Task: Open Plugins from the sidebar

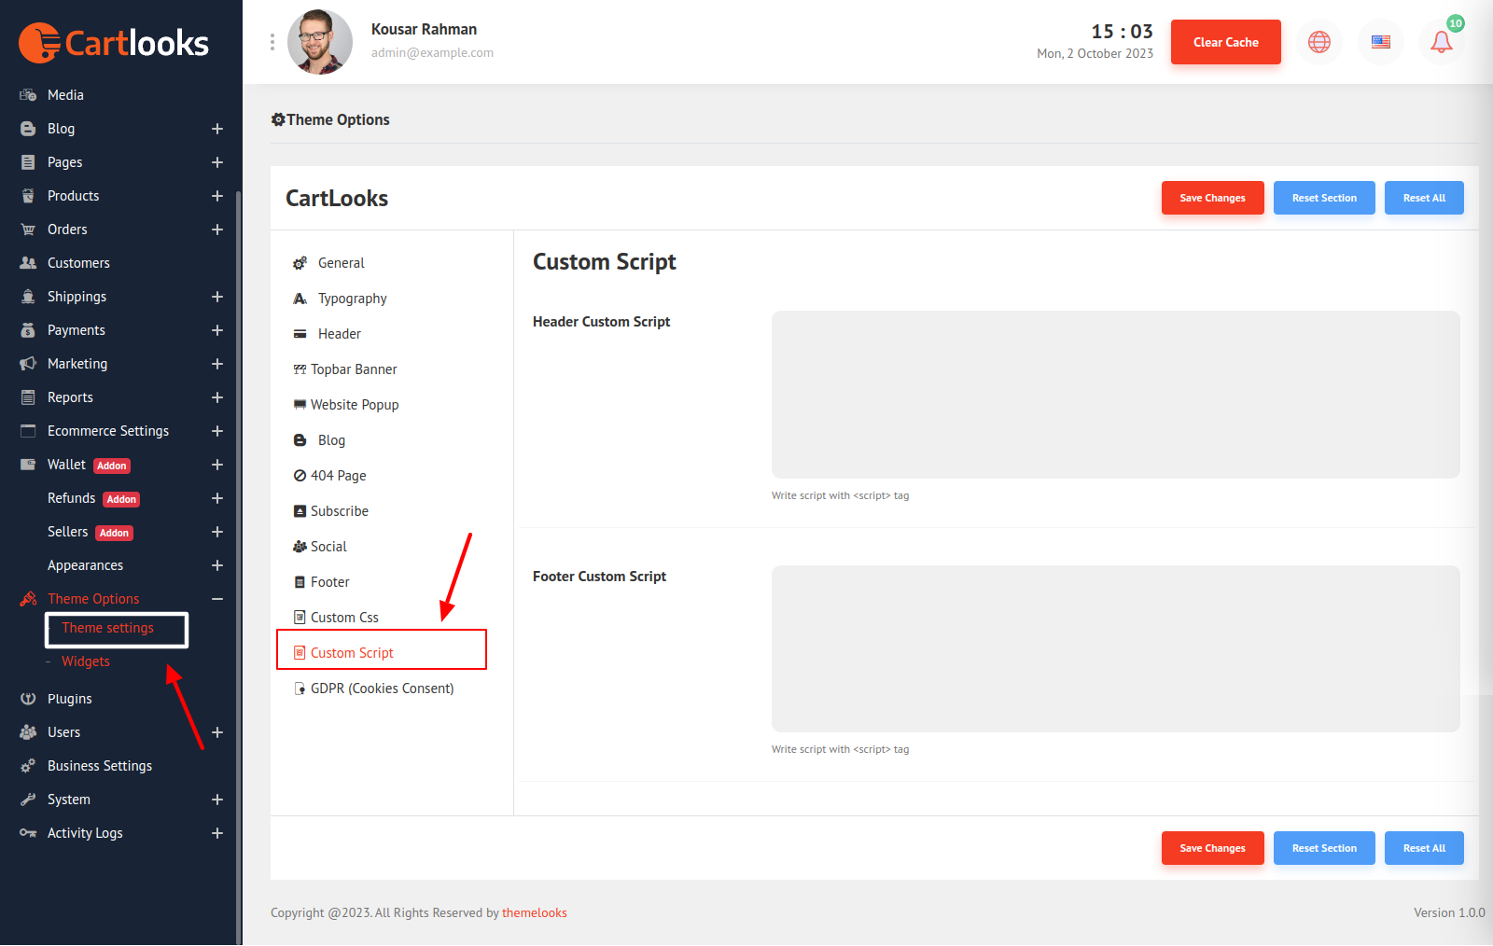Action: pyautogui.click(x=69, y=699)
